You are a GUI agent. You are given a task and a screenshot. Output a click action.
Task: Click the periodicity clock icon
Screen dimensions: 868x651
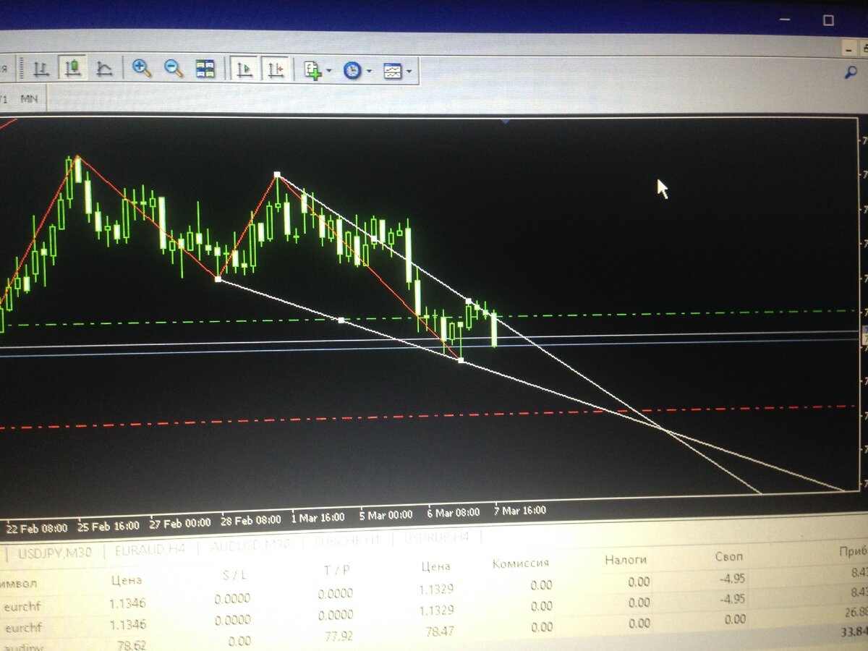point(352,71)
